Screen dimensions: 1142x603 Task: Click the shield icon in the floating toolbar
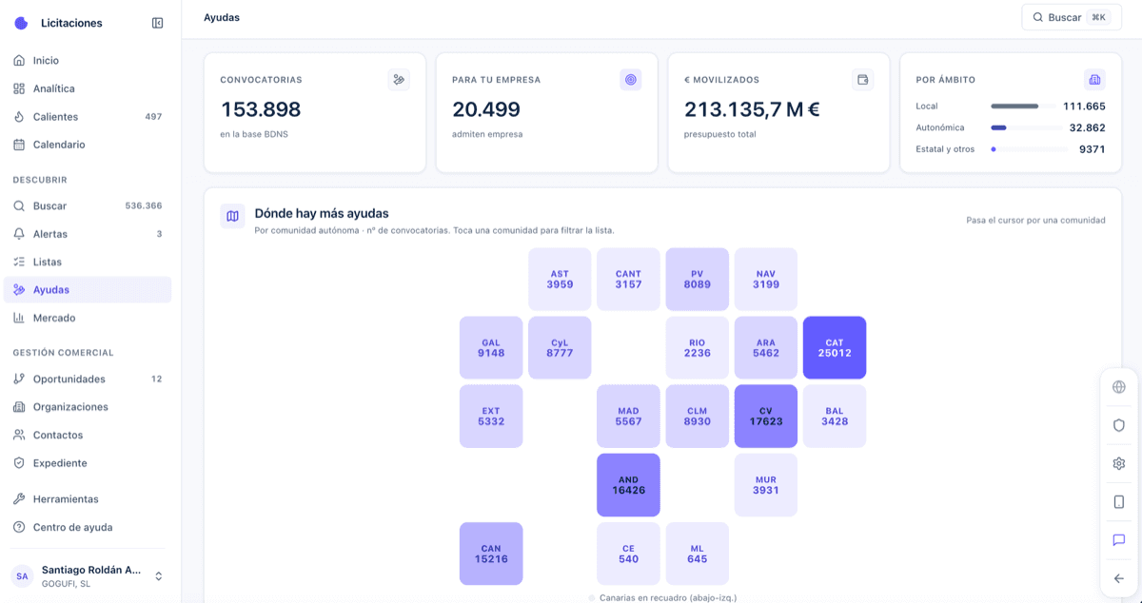coord(1119,425)
